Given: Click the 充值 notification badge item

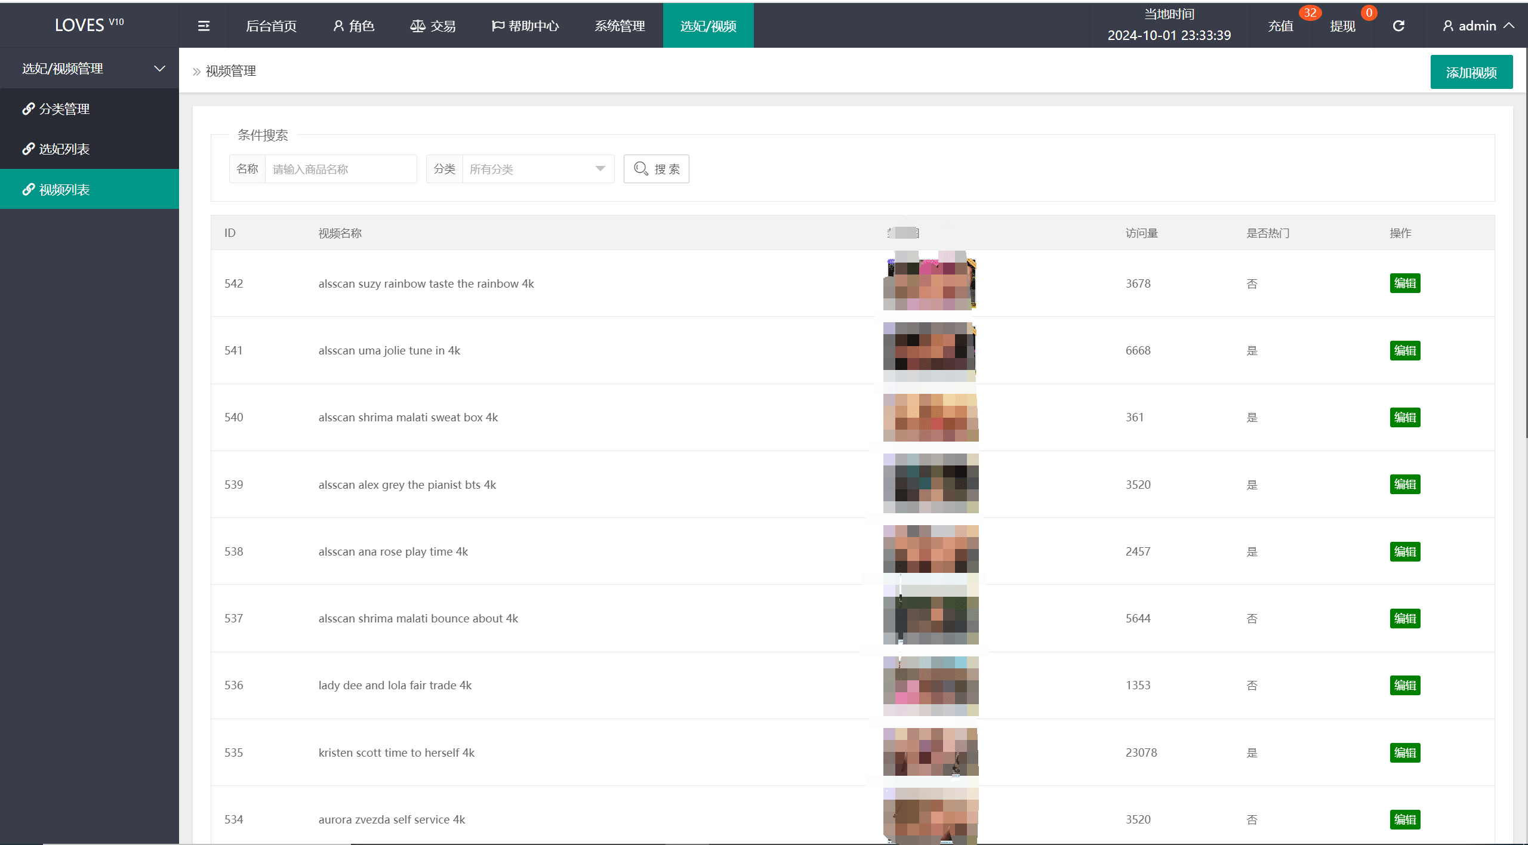Looking at the screenshot, I should pyautogui.click(x=1281, y=26).
